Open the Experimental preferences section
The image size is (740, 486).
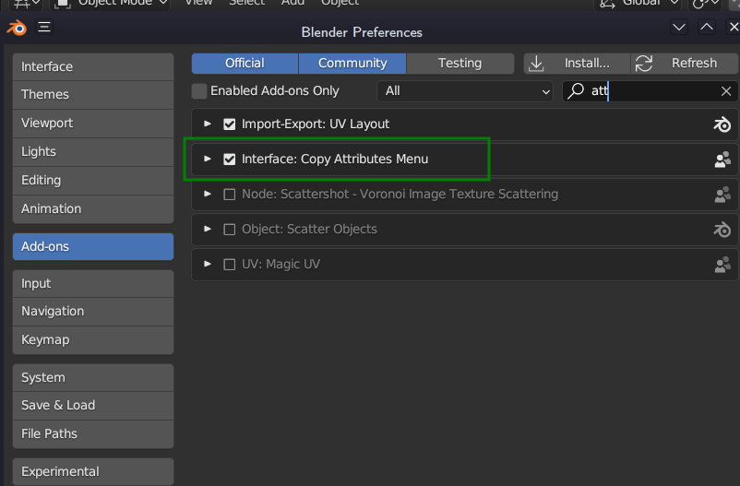(93, 472)
